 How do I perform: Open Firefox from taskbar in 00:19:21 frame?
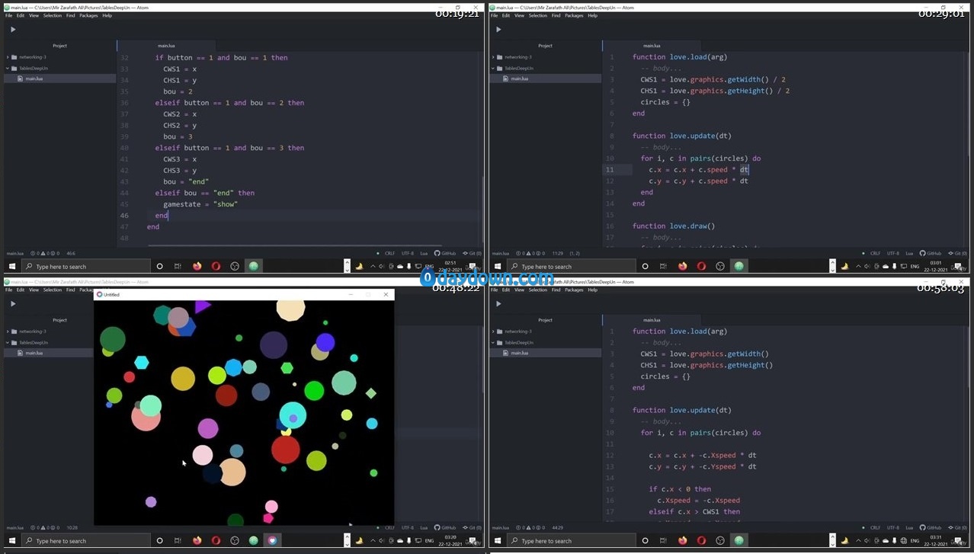(197, 266)
